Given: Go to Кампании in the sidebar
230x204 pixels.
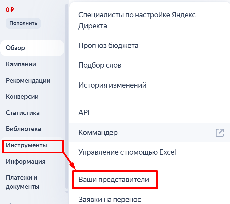Looking at the screenshot, I should 21,64.
